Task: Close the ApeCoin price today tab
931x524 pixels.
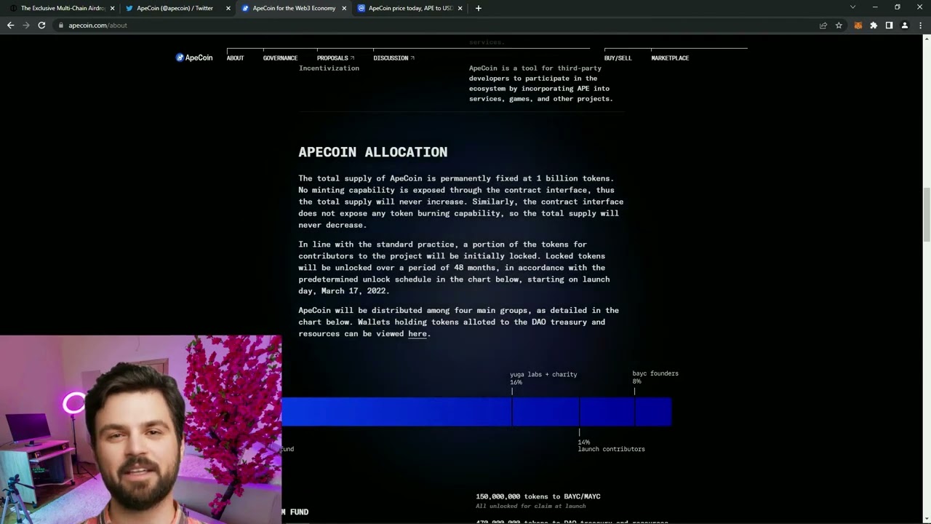Action: point(460,8)
